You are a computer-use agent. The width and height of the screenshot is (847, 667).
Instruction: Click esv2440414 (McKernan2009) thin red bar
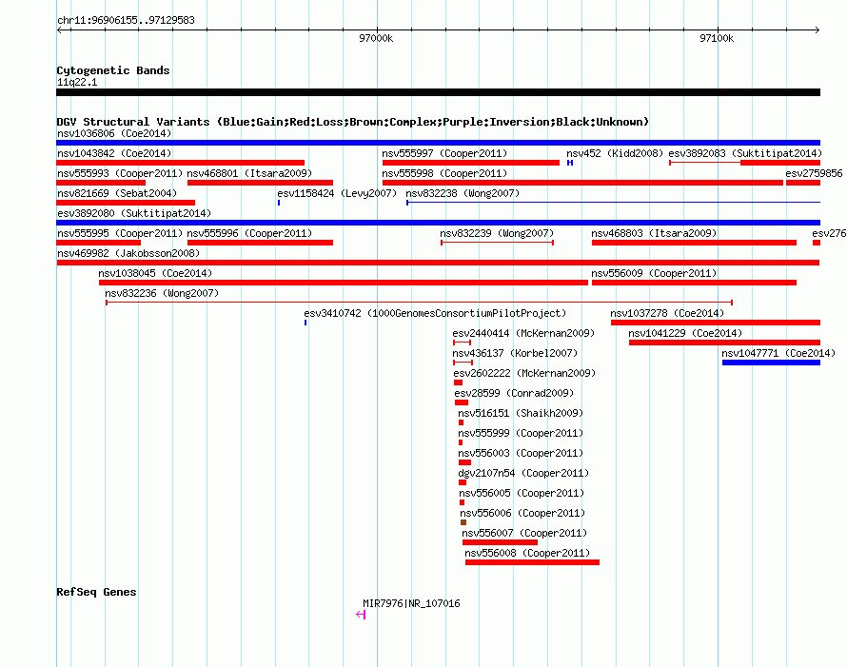tap(462, 343)
